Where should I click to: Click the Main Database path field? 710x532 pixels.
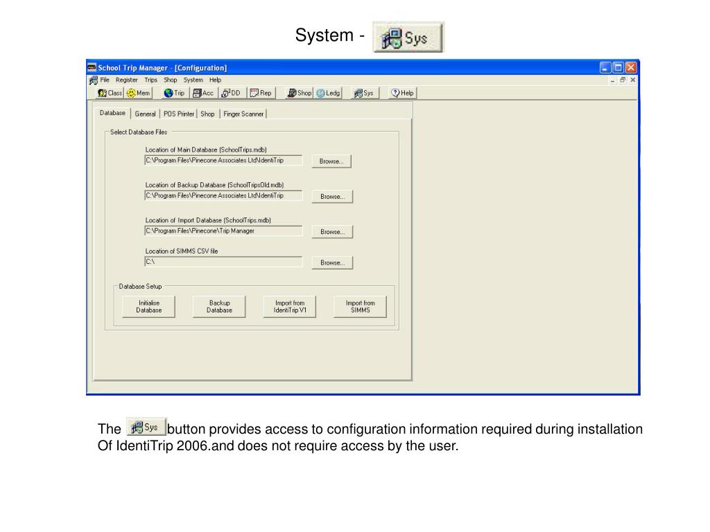coord(223,161)
